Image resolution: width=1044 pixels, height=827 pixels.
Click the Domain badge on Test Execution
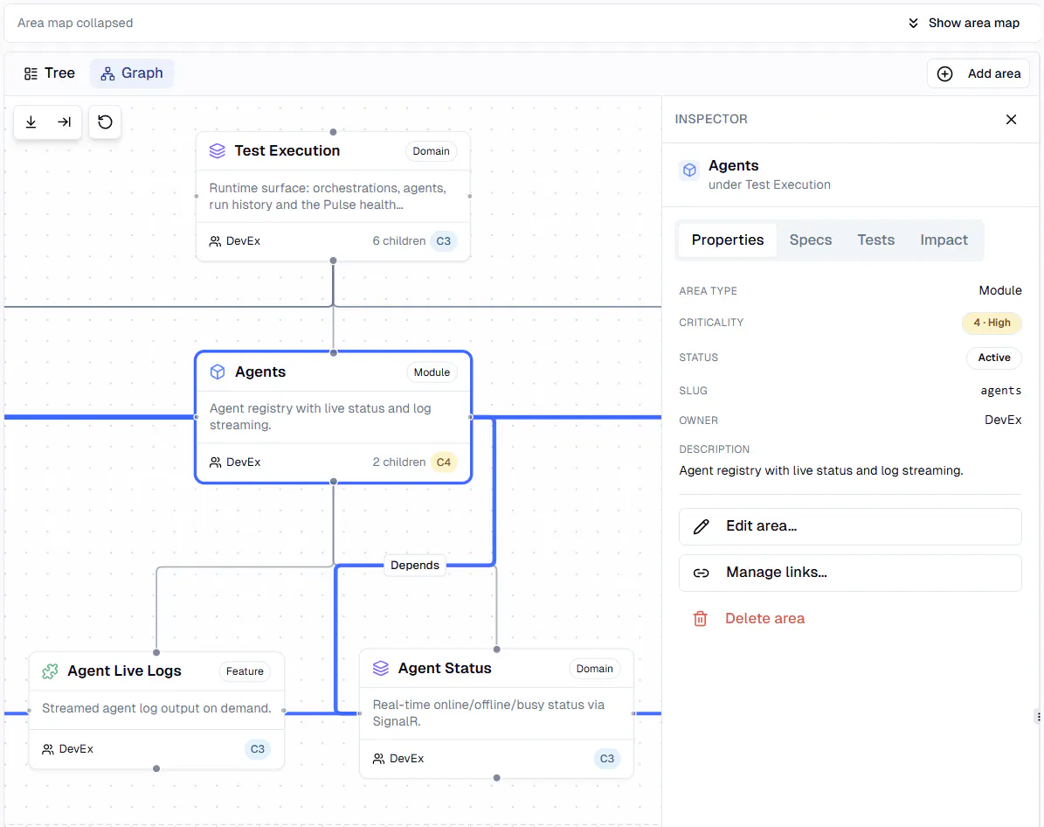tap(431, 151)
